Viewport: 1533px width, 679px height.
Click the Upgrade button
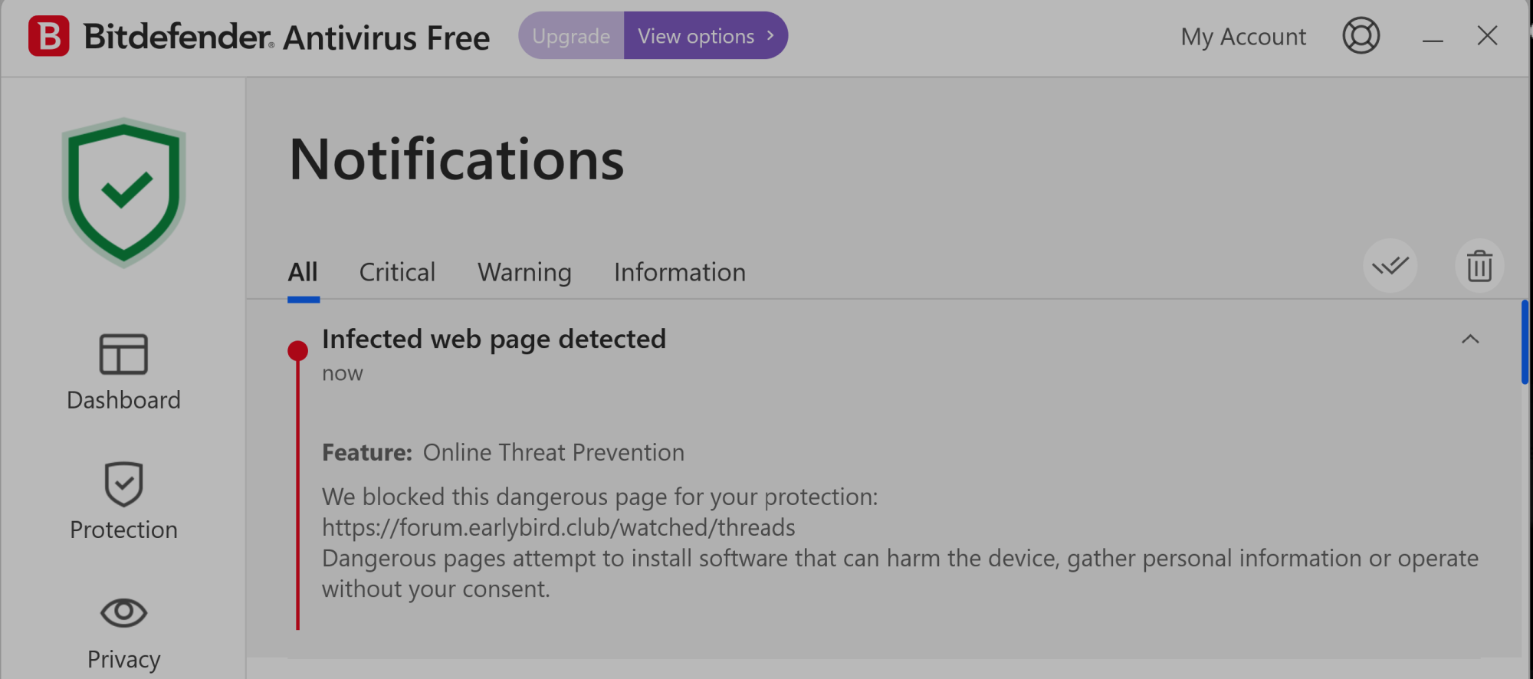click(x=571, y=36)
